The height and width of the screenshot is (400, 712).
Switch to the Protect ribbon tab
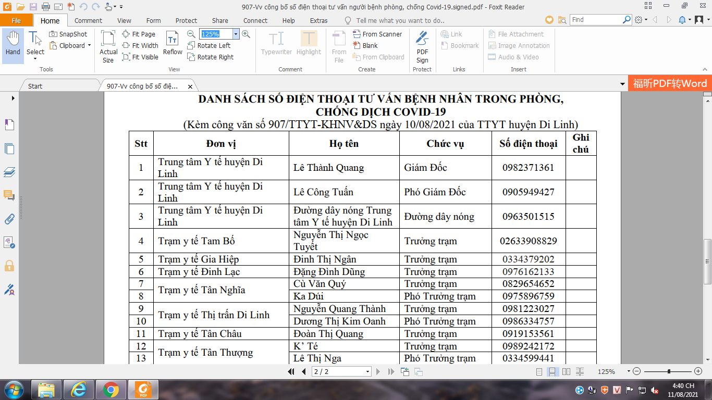(x=186, y=20)
